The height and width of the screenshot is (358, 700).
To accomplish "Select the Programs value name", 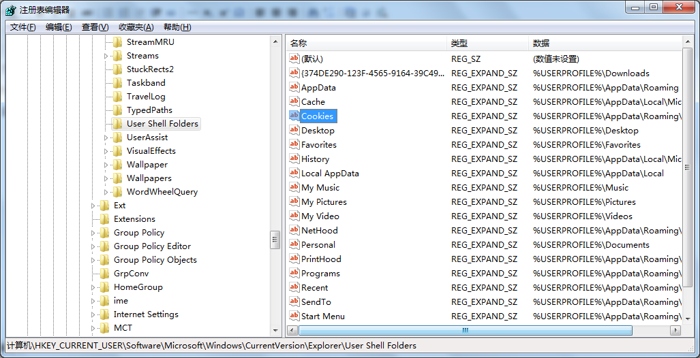I will click(x=320, y=274).
